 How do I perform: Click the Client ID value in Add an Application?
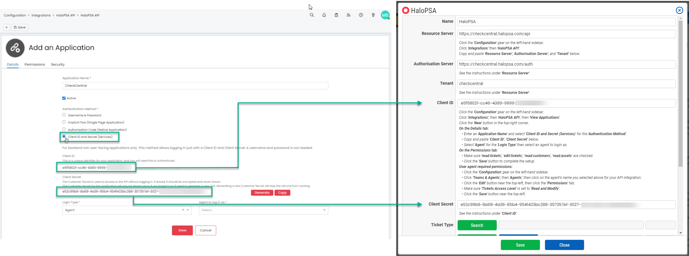click(96, 167)
